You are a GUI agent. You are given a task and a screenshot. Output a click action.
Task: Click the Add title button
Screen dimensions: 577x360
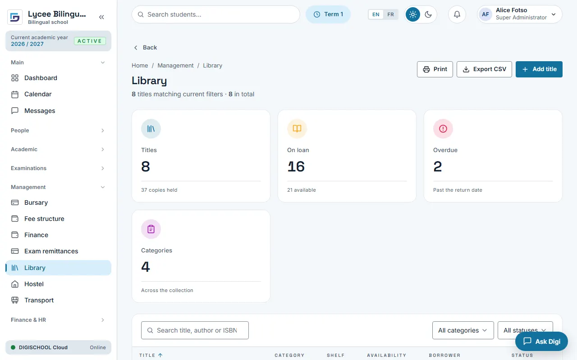tap(539, 69)
